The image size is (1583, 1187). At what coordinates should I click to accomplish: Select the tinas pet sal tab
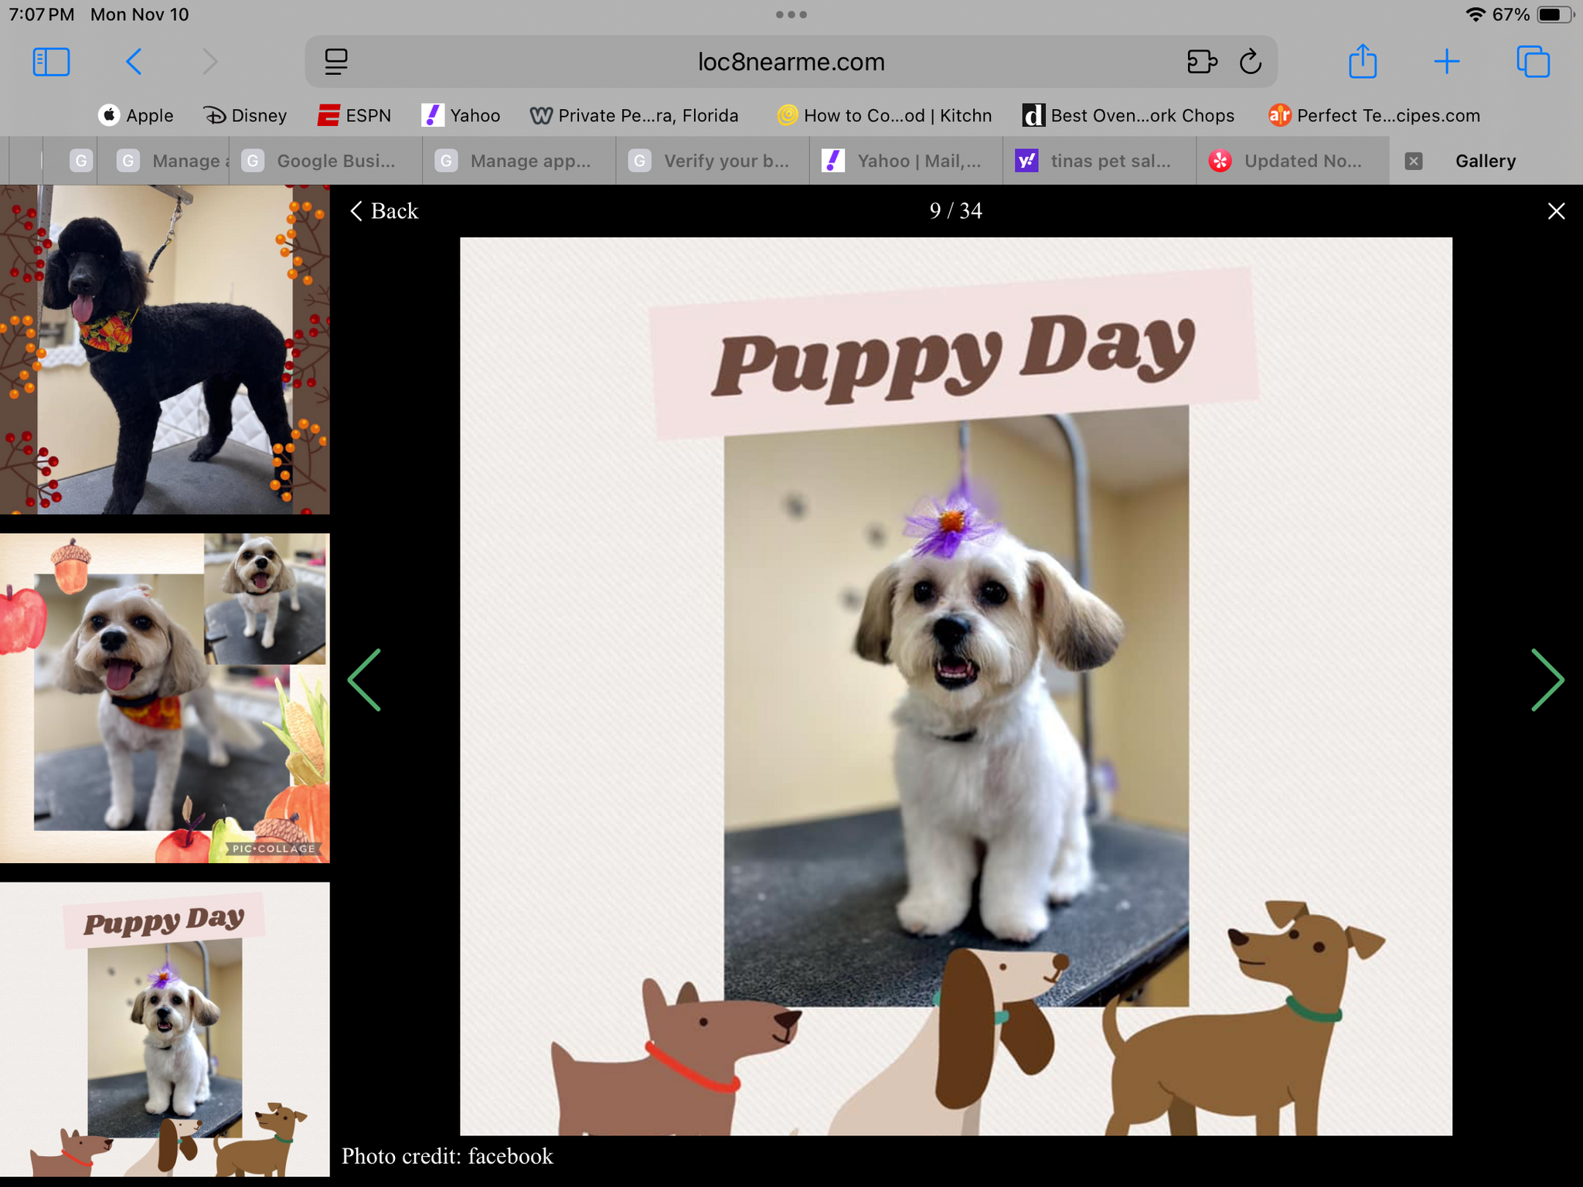pyautogui.click(x=1098, y=161)
